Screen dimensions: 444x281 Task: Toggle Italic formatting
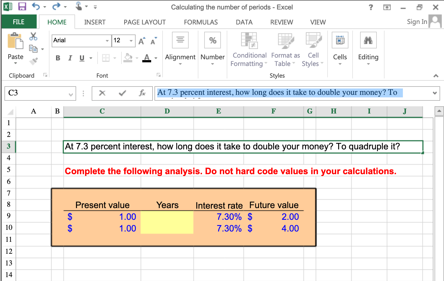(70, 58)
